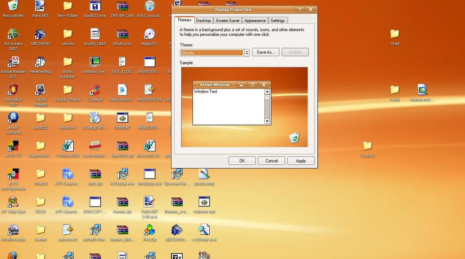This screenshot has height=259, width=465.
Task: Open the Settings tab
Action: [278, 21]
